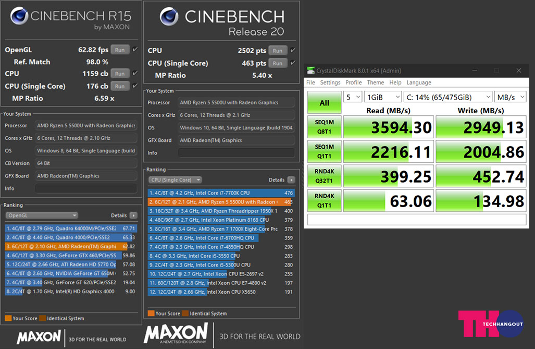Run the CPU test in Cinebench Release 20

(278, 51)
